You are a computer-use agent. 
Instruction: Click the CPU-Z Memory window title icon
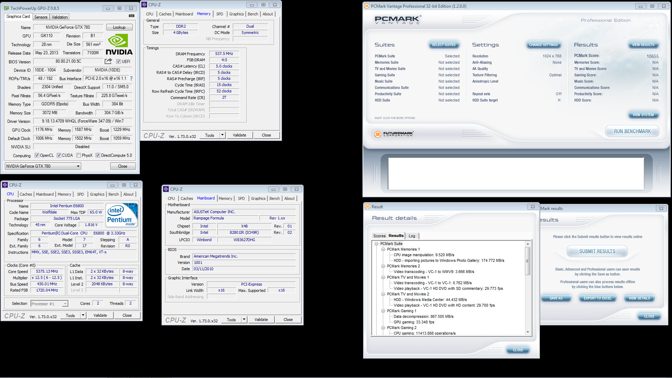pos(145,5)
